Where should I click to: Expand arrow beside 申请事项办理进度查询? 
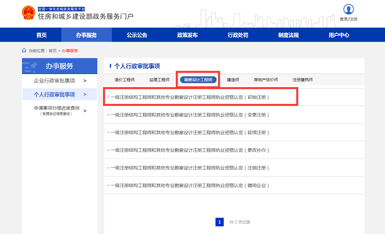[85, 111]
